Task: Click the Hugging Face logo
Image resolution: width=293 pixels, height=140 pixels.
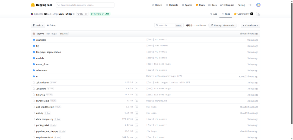Action: pyautogui.click(x=42, y=5)
